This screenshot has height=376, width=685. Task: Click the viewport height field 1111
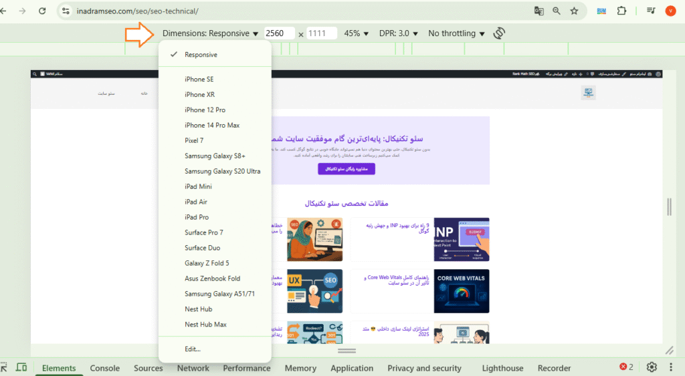click(322, 33)
